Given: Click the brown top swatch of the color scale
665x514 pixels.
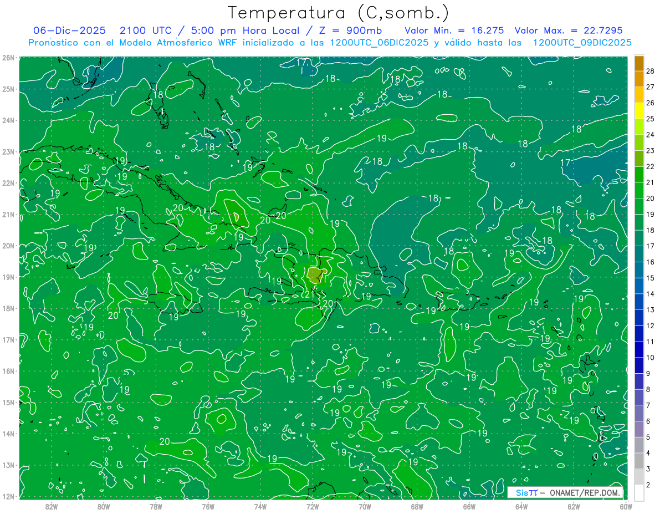Looking at the screenshot, I should click(639, 63).
